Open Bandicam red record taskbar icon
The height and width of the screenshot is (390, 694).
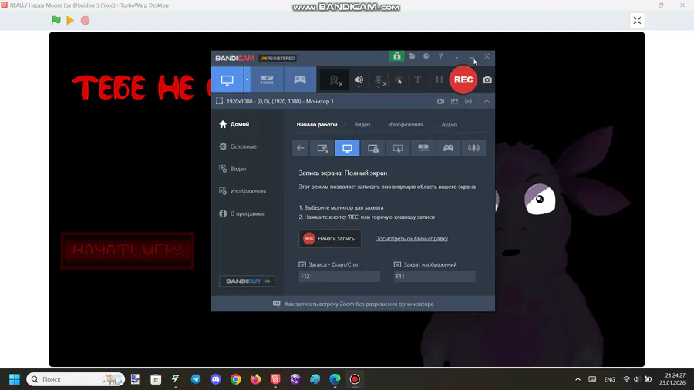[355, 379]
